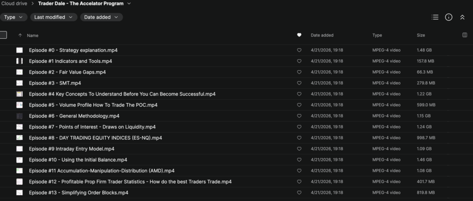
Task: Expand the Last modified filter
Action: [54, 17]
